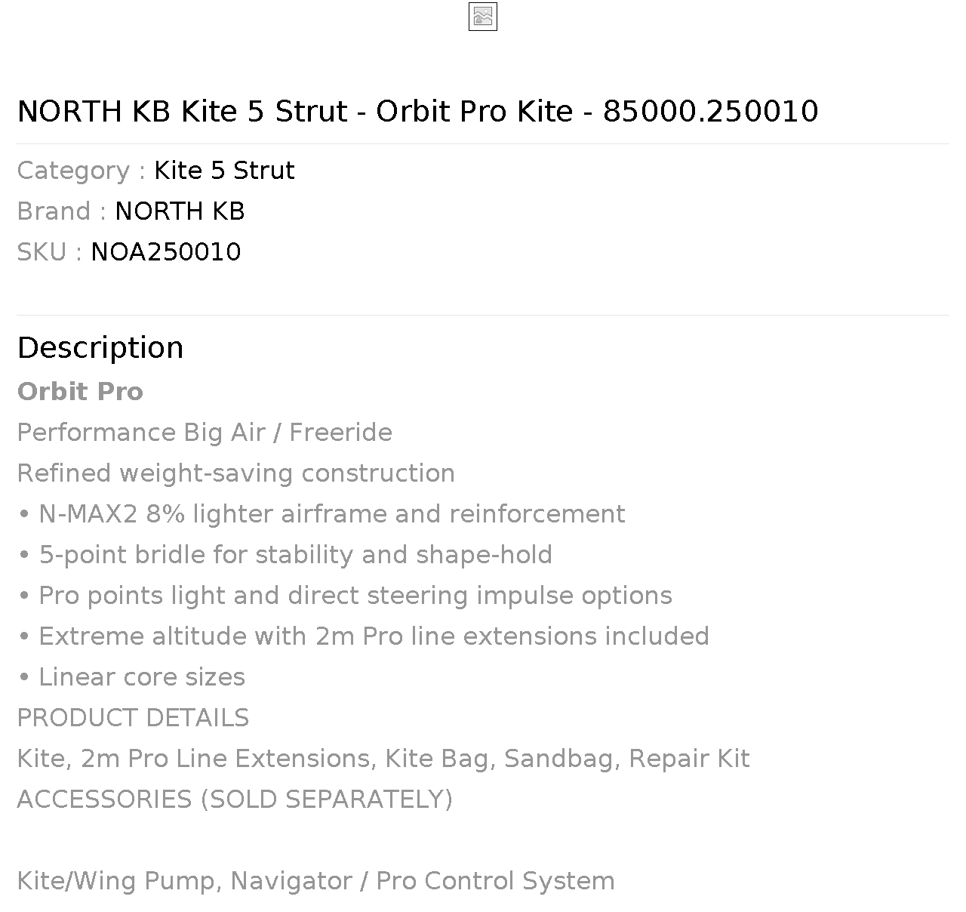Click the Performance Big Air / Freeride line
Viewport: 966px width, 912px height.
(205, 432)
